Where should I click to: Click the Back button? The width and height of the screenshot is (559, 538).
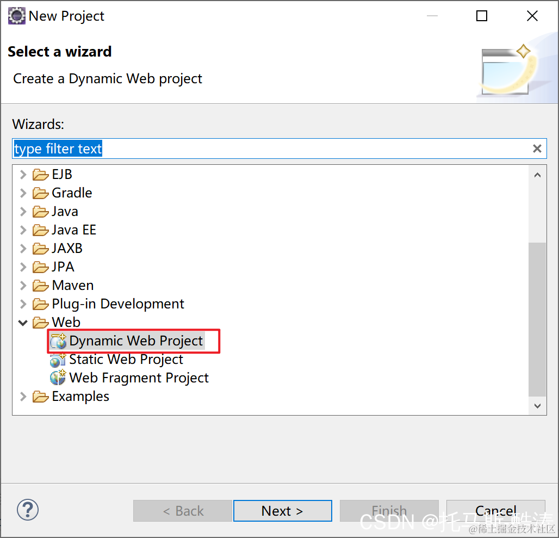coord(183,511)
